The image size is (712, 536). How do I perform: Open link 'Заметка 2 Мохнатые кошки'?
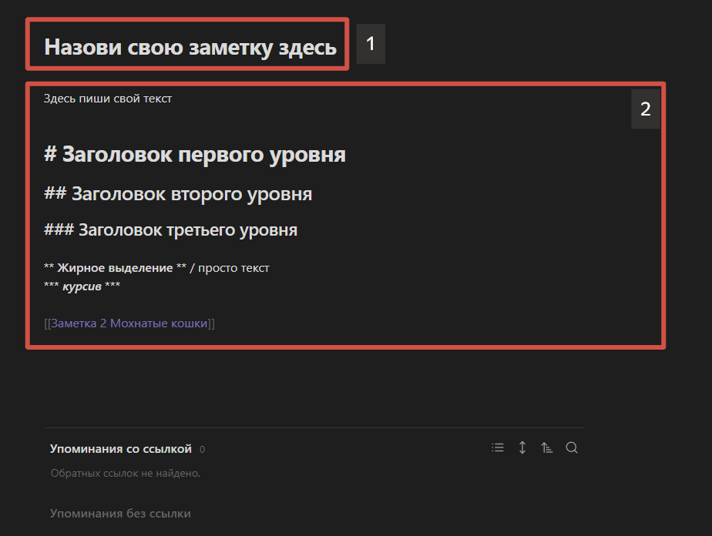pos(129,323)
